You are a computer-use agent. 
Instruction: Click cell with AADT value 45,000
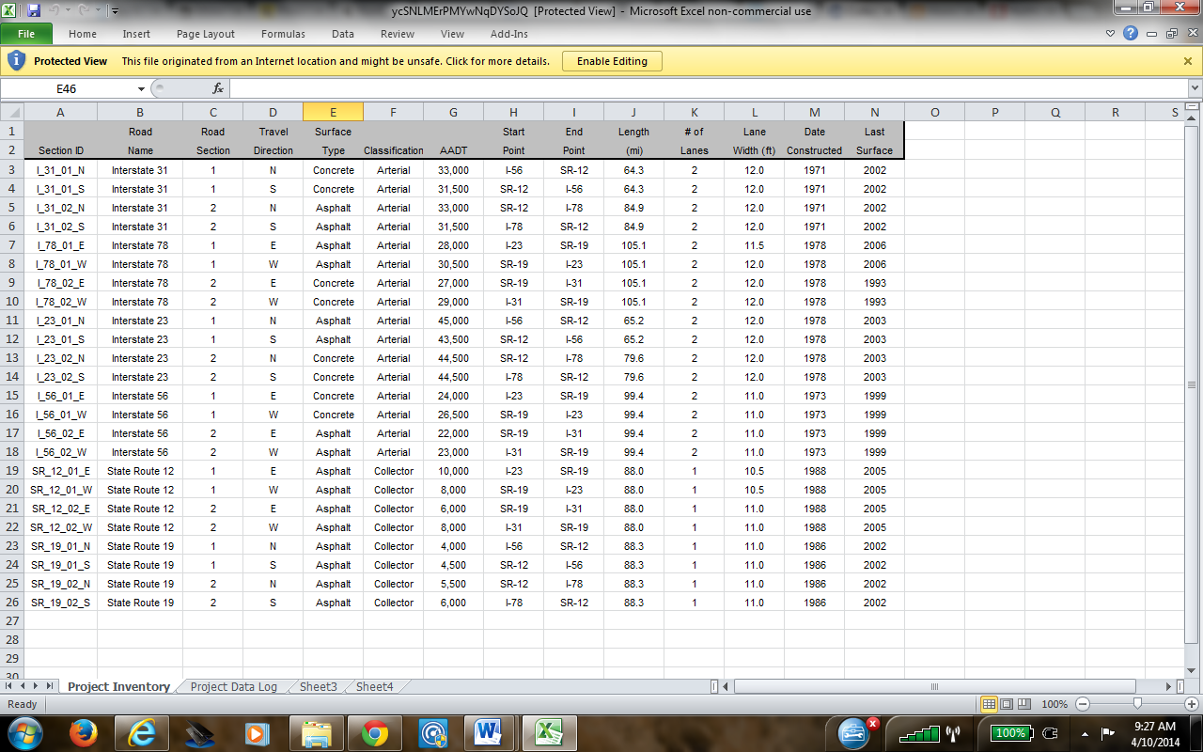point(453,321)
